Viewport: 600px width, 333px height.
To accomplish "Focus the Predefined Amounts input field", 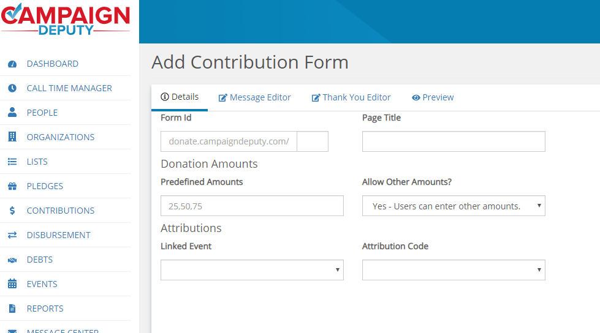I will coord(252,206).
